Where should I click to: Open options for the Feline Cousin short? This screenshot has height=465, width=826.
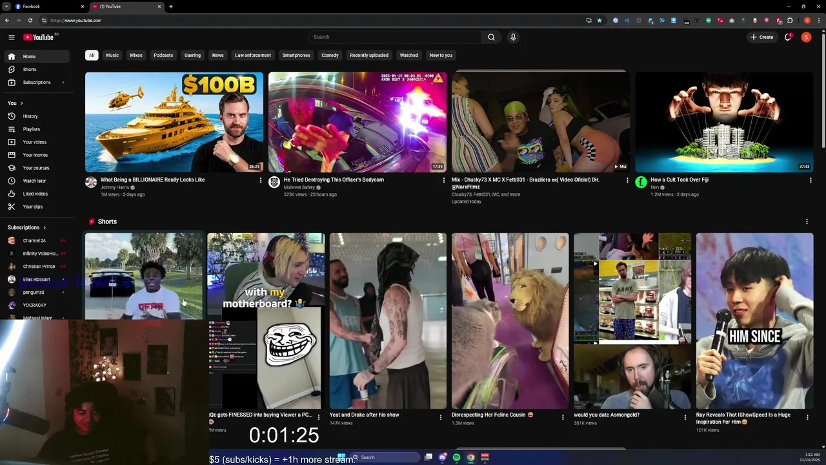563,417
